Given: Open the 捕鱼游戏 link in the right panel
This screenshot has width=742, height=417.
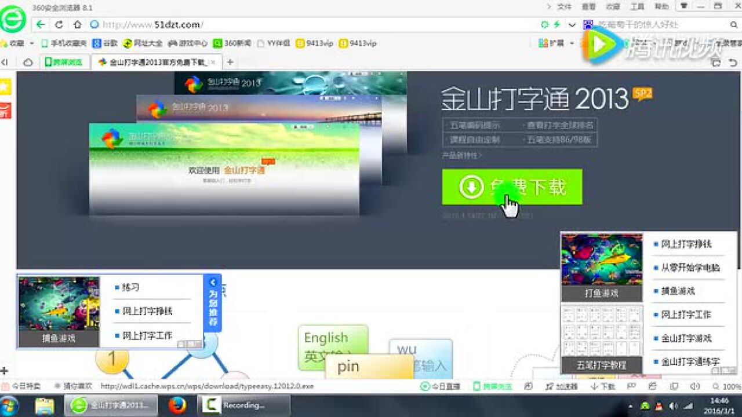Looking at the screenshot, I should point(678,291).
